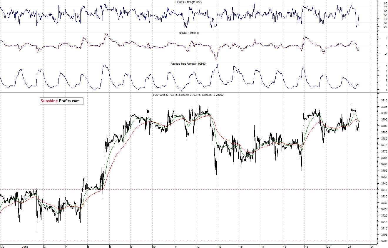Select date axis label '18'
The height and width of the screenshot is (248, 388).
click(x=285, y=247)
